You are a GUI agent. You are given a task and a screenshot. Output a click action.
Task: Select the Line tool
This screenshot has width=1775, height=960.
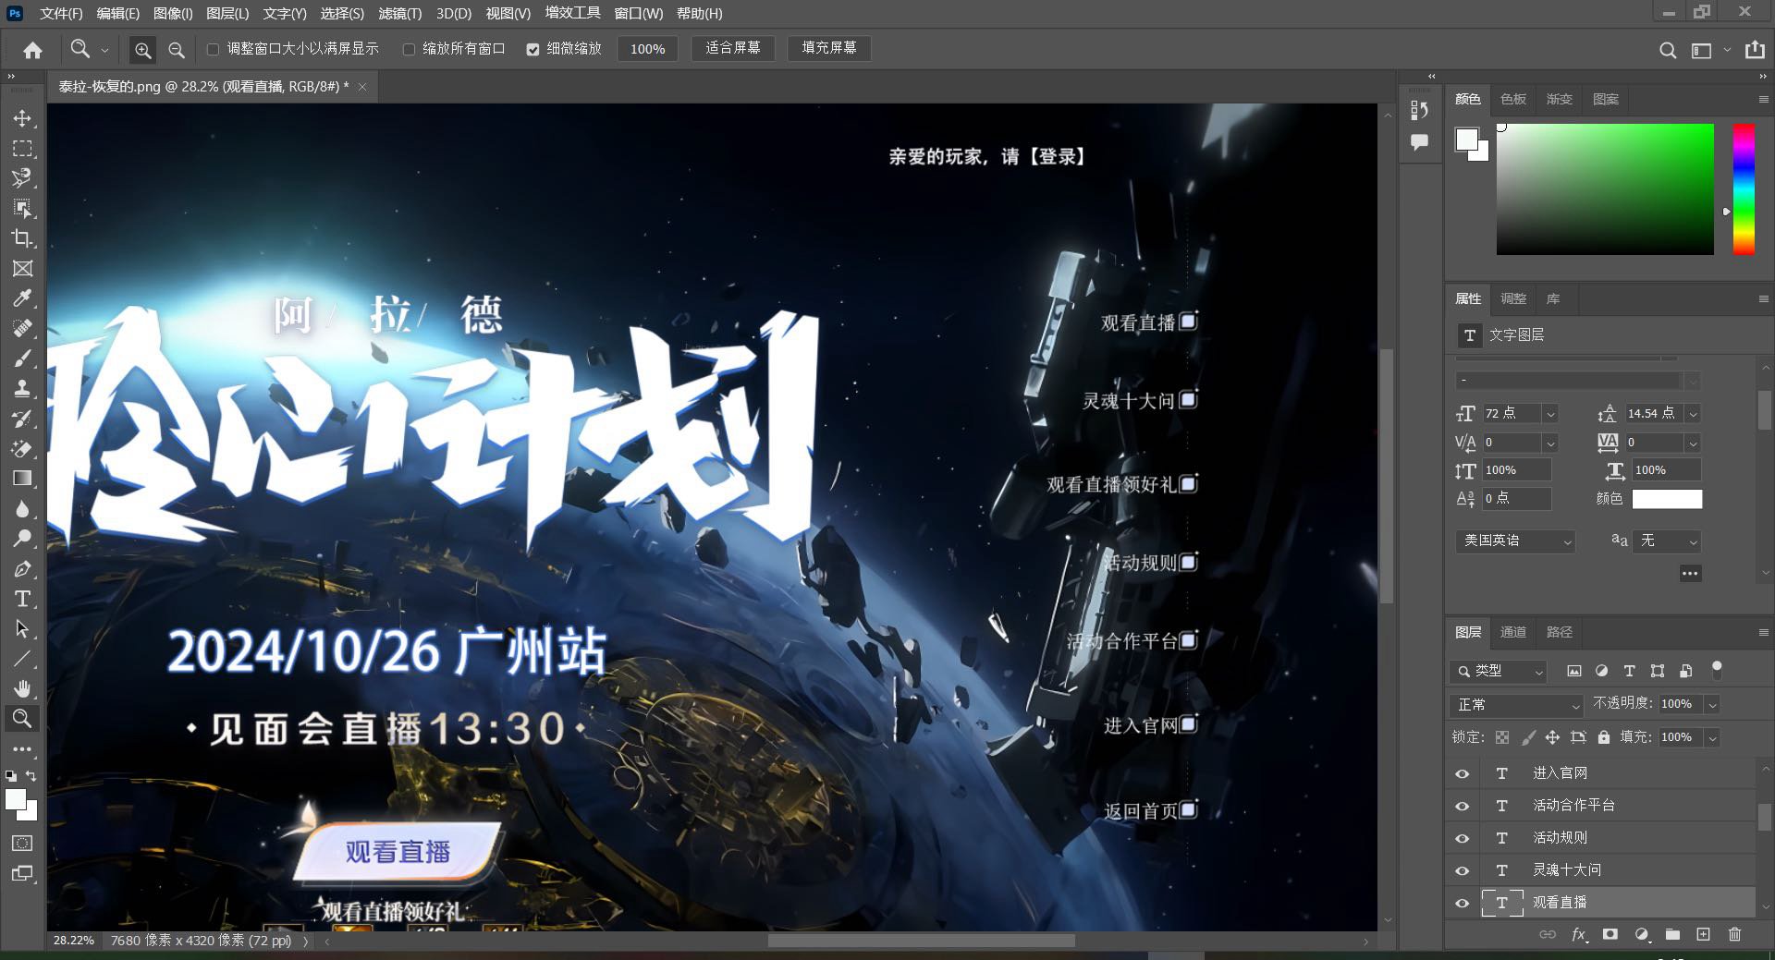[x=22, y=659]
